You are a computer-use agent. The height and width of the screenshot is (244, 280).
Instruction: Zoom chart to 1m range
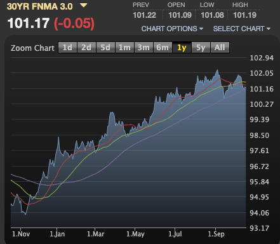click(x=124, y=47)
